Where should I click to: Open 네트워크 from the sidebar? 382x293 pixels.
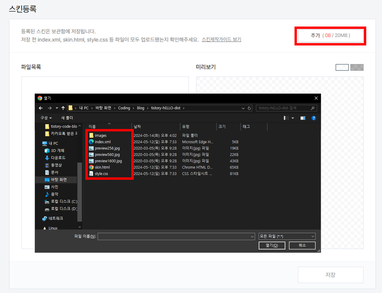click(x=56, y=218)
